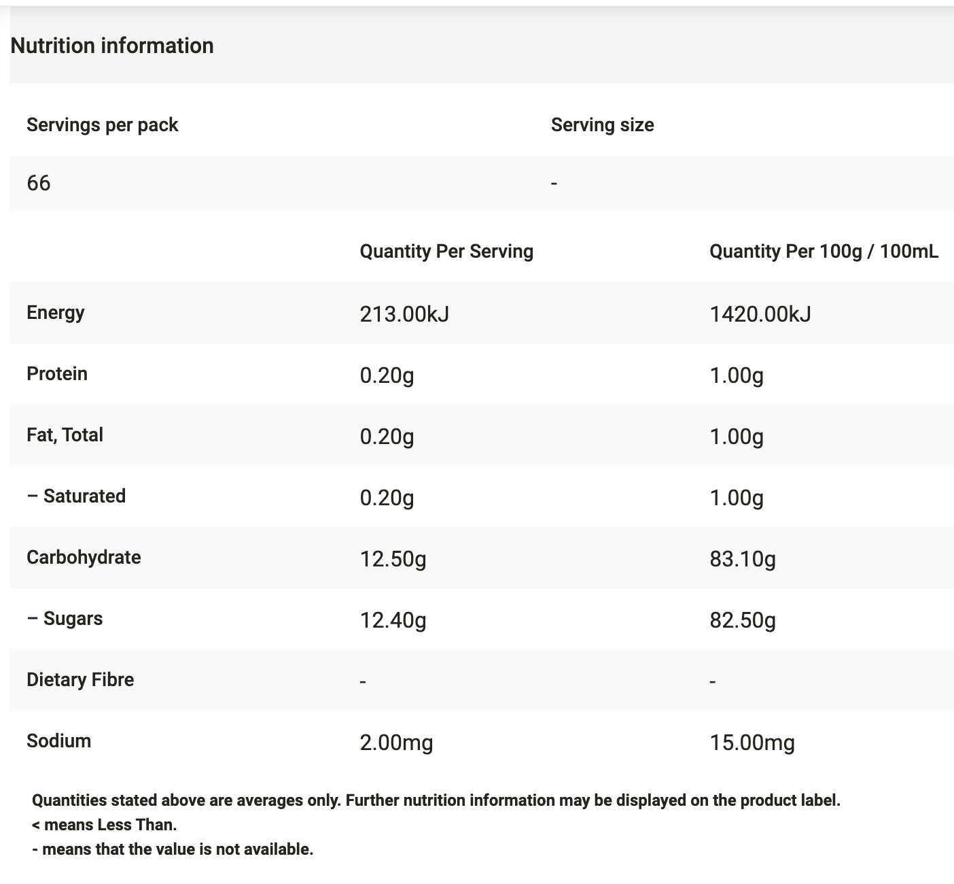Click the Sugars row label
This screenshot has height=884, width=954.
[65, 619]
